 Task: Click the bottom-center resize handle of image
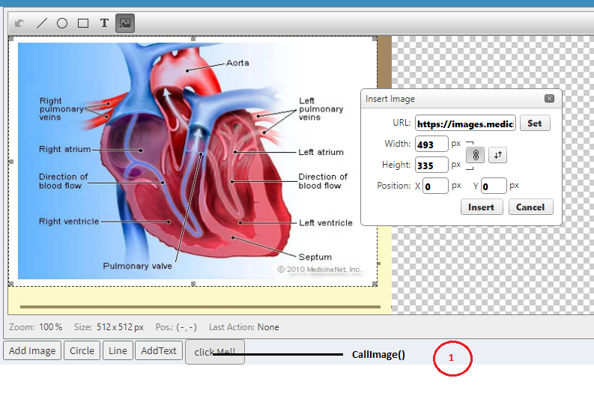click(193, 284)
